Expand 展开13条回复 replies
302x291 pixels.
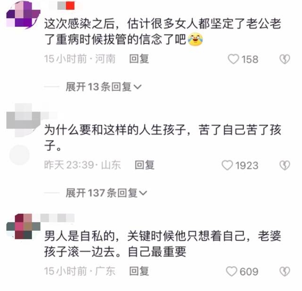click(x=103, y=87)
